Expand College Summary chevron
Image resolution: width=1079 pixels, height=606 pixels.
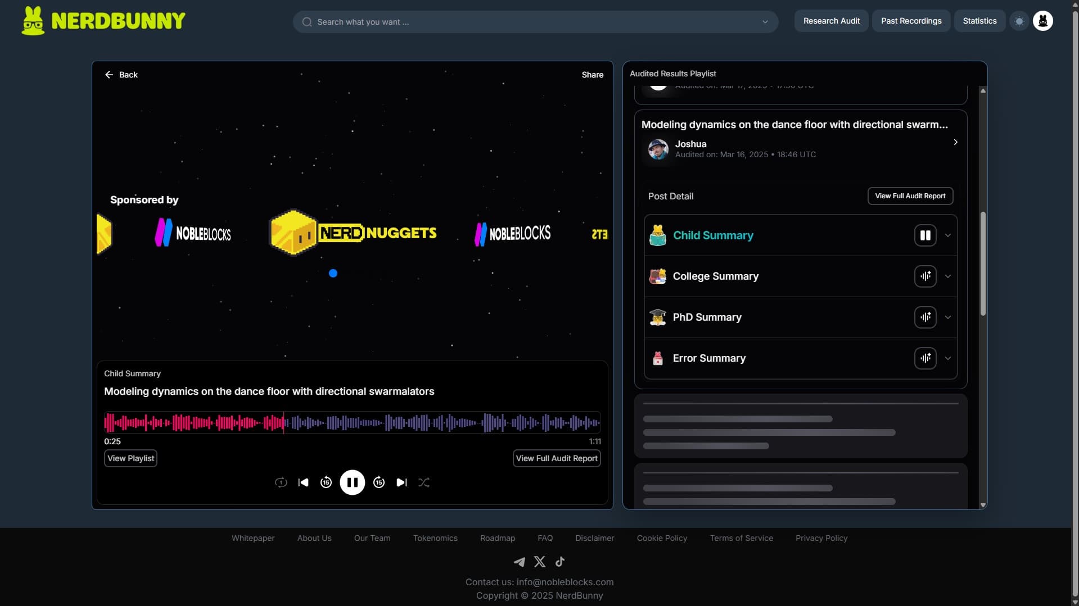pyautogui.click(x=948, y=276)
